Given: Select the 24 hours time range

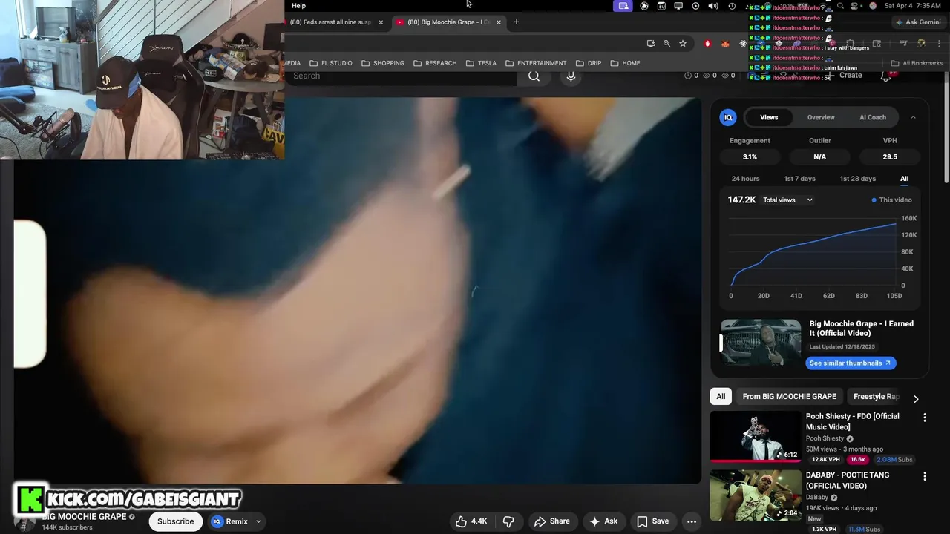Looking at the screenshot, I should click(745, 179).
